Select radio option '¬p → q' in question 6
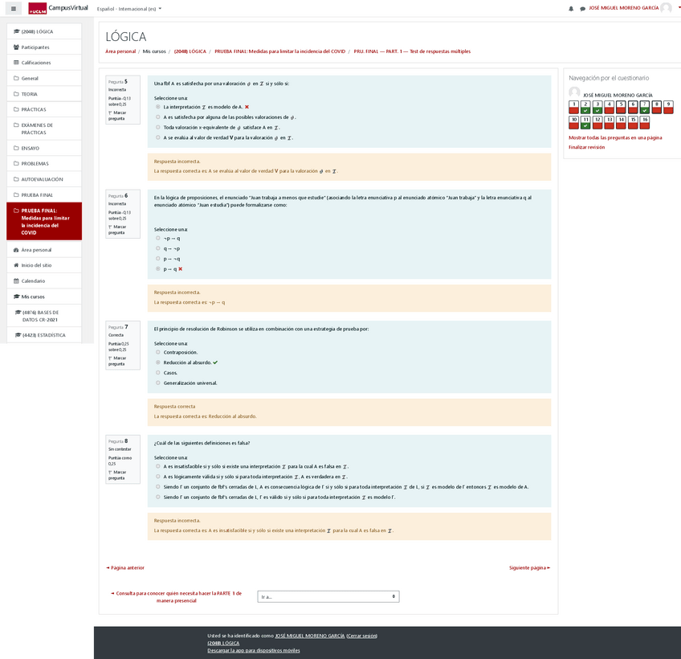 tap(158, 238)
